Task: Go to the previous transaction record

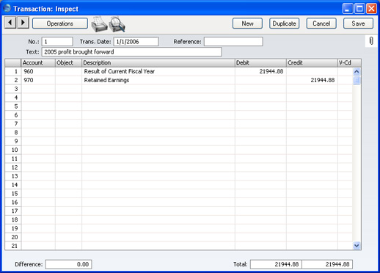Action: [10, 23]
